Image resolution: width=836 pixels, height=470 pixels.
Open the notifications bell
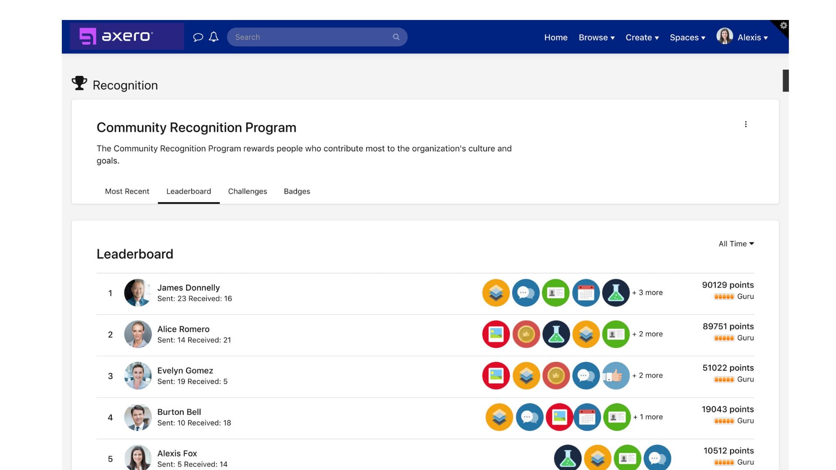[x=214, y=37]
